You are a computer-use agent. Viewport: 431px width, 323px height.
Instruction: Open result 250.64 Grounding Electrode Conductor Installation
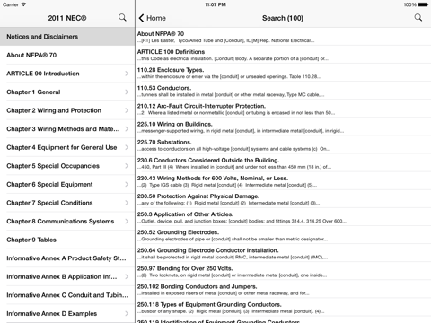[284, 253]
